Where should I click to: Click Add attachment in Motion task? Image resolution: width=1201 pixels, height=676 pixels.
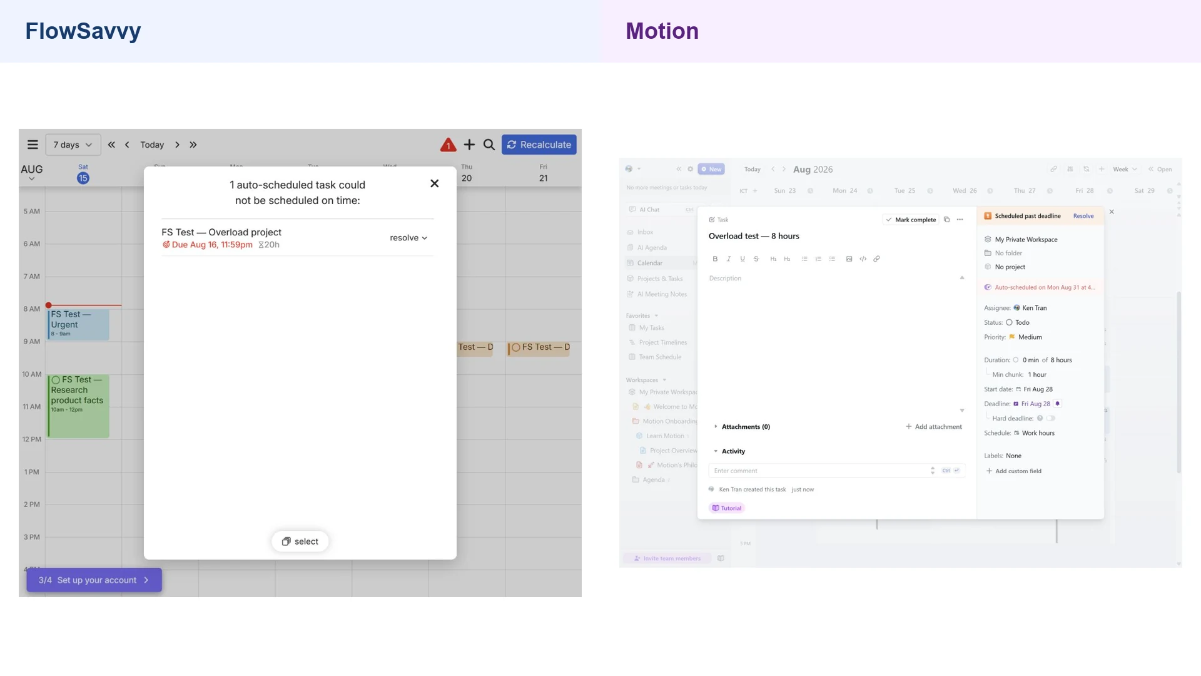tap(934, 427)
